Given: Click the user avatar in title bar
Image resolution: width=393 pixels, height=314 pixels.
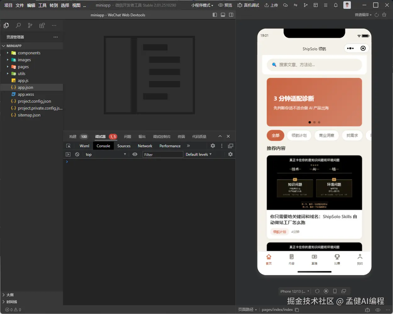Looking at the screenshot, I should (347, 5).
